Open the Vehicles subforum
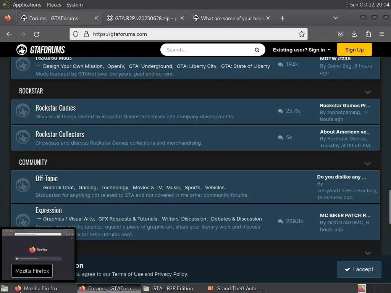The width and height of the screenshot is (391, 293). tap(215, 187)
